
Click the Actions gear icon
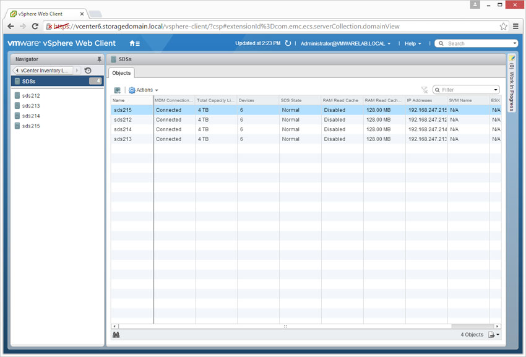[x=132, y=90]
